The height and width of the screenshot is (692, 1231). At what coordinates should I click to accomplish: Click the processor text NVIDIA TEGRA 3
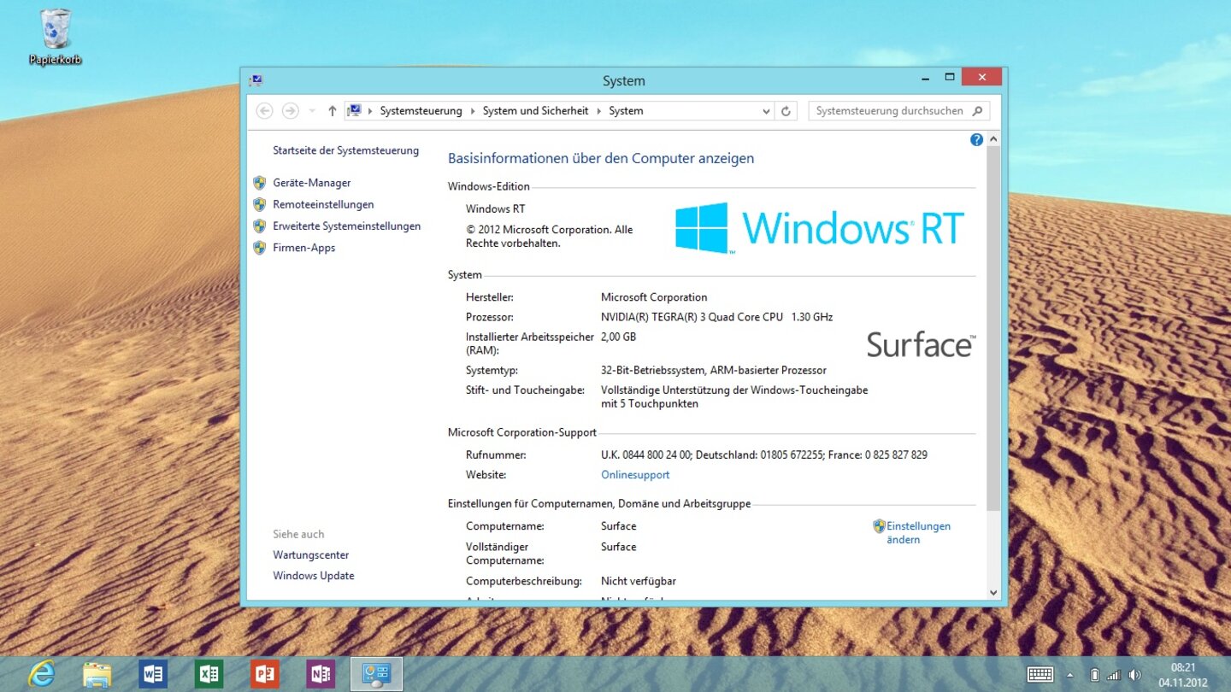[x=716, y=317]
